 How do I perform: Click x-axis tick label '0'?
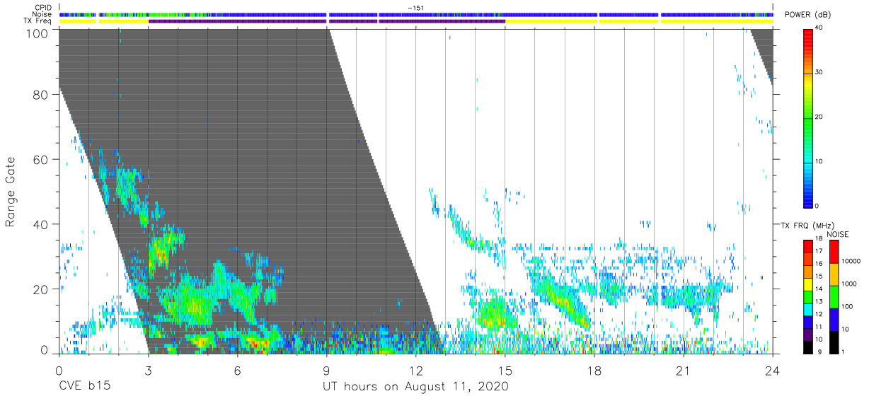point(59,371)
